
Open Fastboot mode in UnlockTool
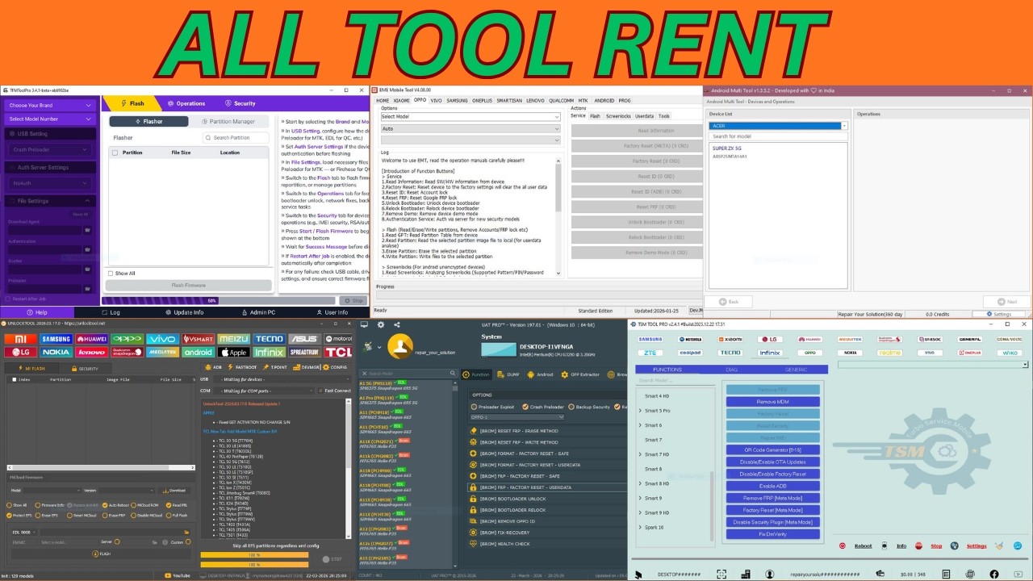pos(242,367)
